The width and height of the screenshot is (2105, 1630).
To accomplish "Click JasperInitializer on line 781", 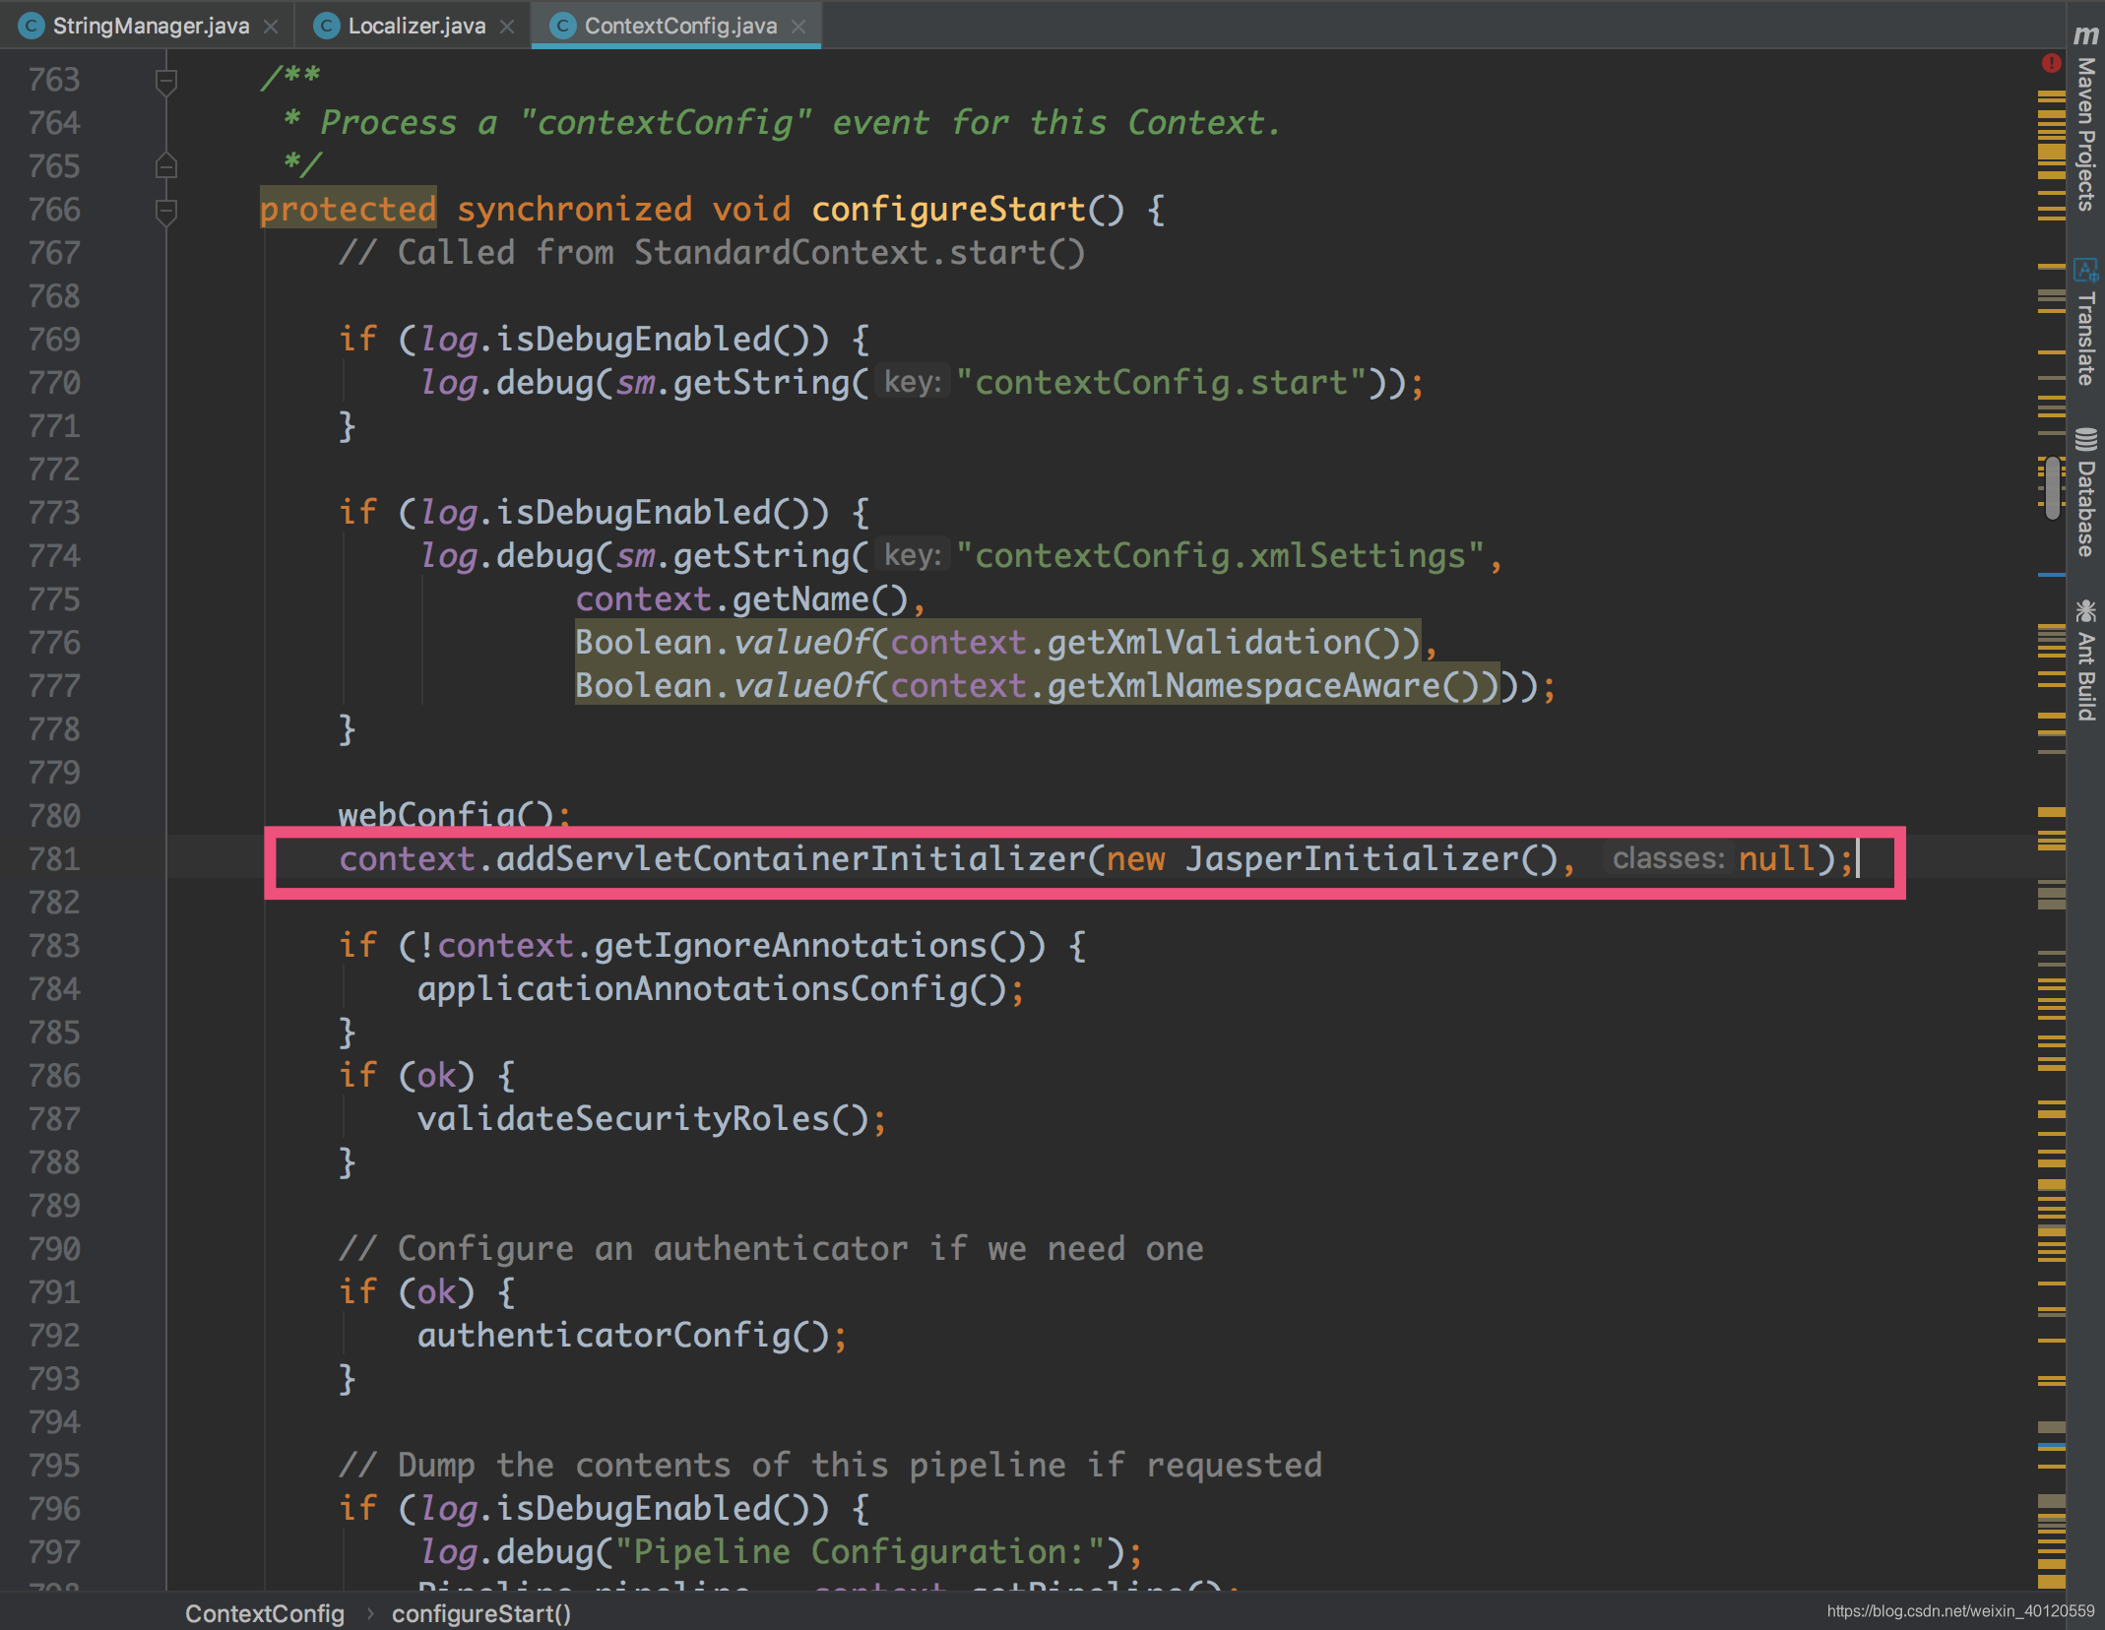I will pos(1352,858).
